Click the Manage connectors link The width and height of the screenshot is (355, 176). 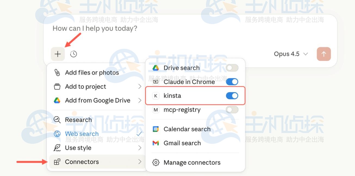[x=192, y=162]
